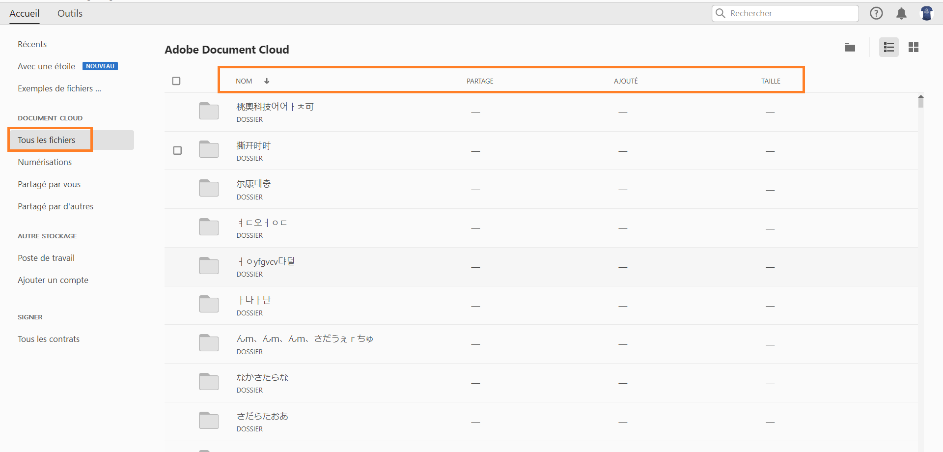Select the 撕开时时 folder checkbox
The image size is (943, 452).
point(177,150)
